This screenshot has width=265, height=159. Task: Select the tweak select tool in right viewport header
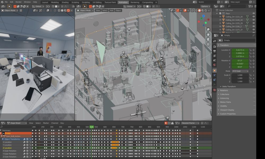(x=85, y=6)
